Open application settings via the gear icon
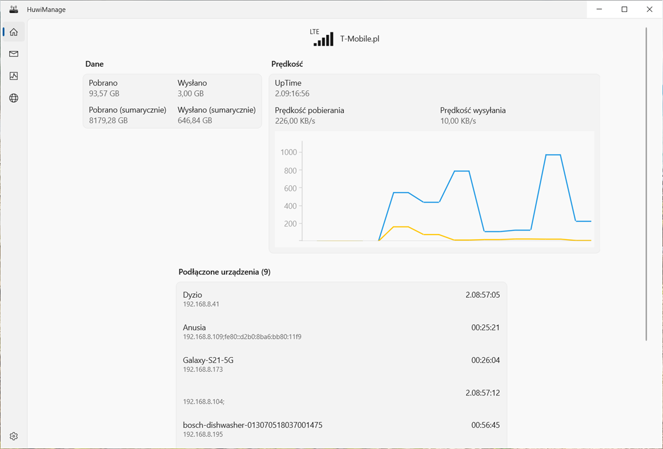This screenshot has height=449, width=663. (13, 435)
